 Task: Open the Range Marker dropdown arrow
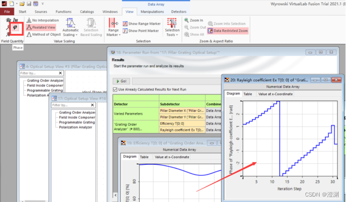pyautogui.click(x=120, y=35)
